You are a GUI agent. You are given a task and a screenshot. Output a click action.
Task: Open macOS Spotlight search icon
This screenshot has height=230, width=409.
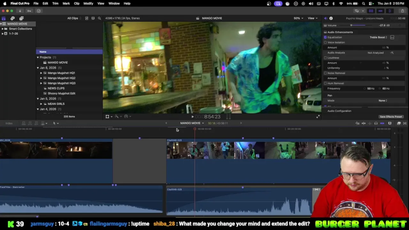point(364,4)
